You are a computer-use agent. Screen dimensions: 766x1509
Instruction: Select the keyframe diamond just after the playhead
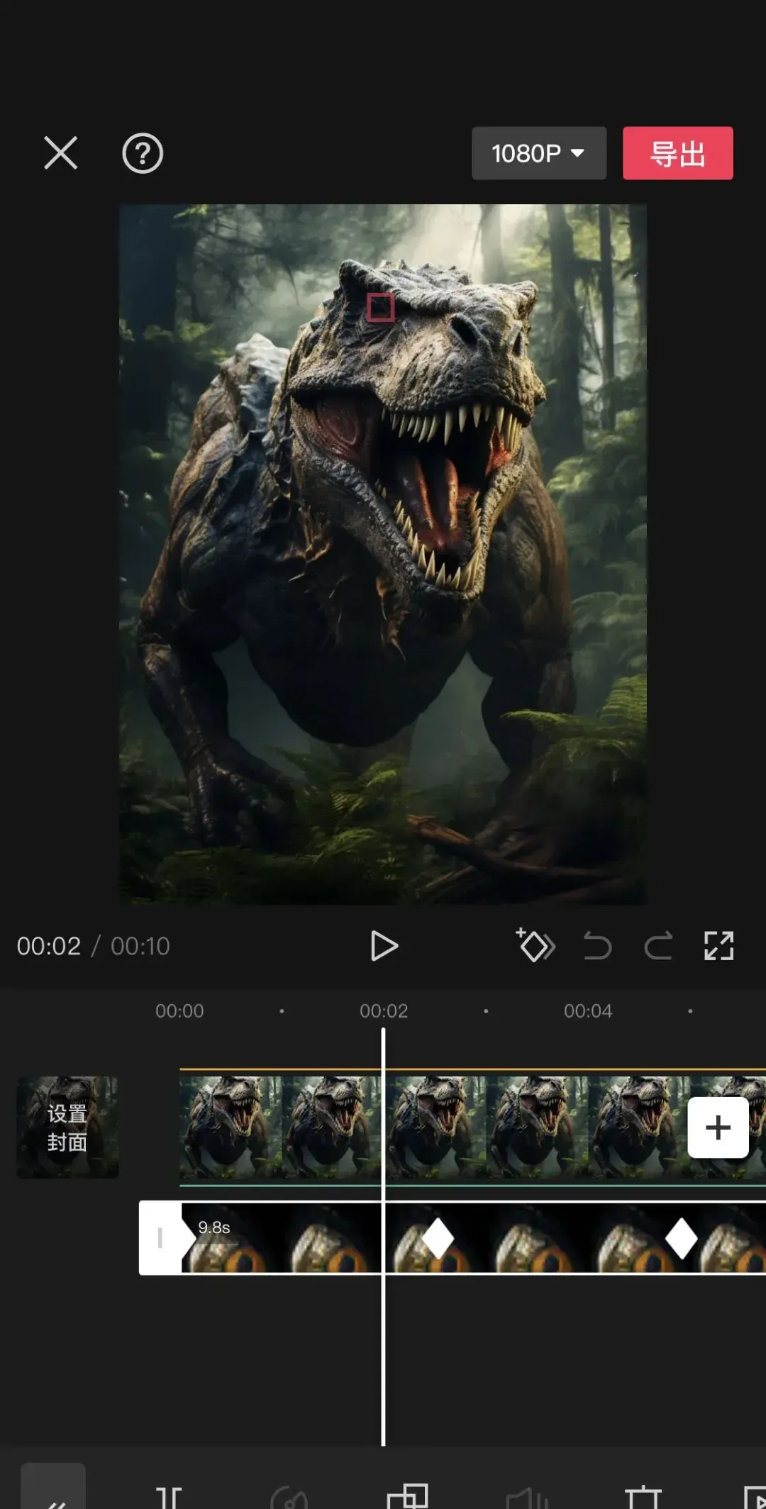click(438, 1238)
